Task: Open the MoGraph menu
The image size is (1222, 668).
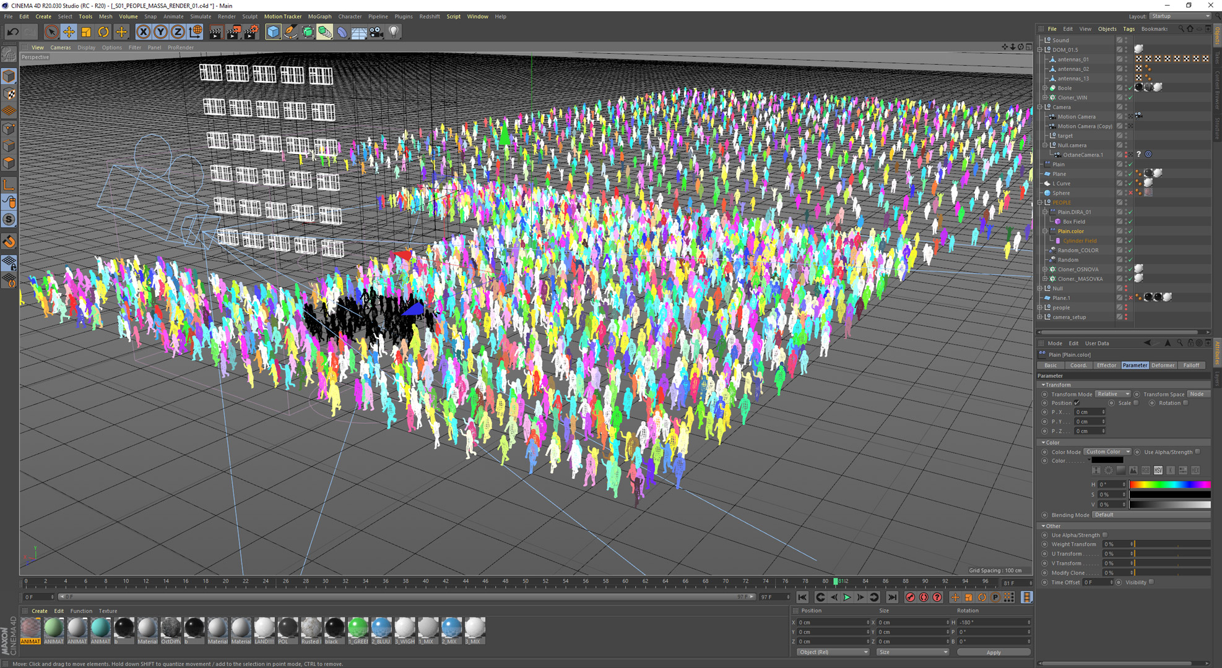Action: pyautogui.click(x=319, y=17)
